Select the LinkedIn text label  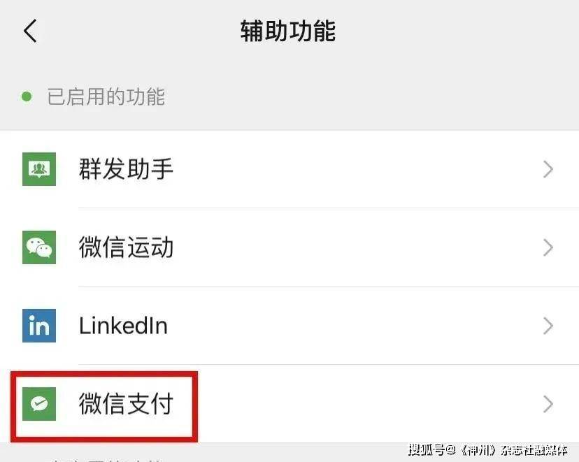(123, 326)
